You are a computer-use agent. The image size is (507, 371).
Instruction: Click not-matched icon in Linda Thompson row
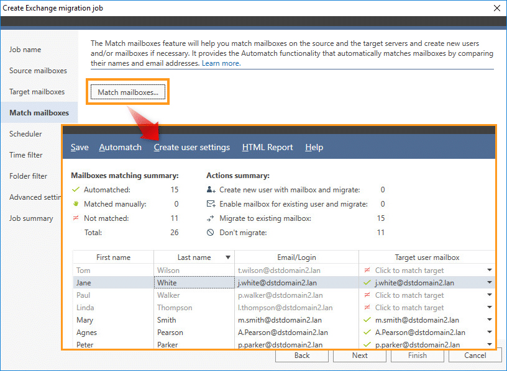(x=367, y=307)
